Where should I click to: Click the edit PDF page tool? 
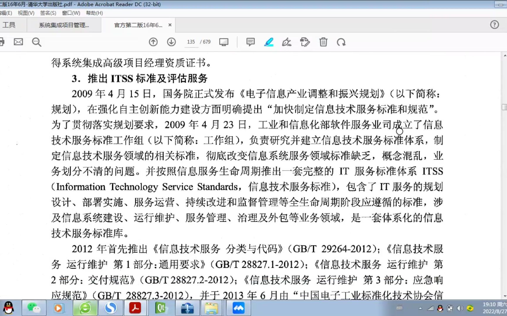click(x=305, y=42)
